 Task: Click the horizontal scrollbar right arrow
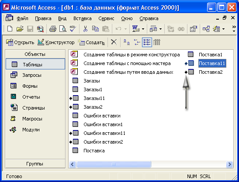(x=229, y=165)
